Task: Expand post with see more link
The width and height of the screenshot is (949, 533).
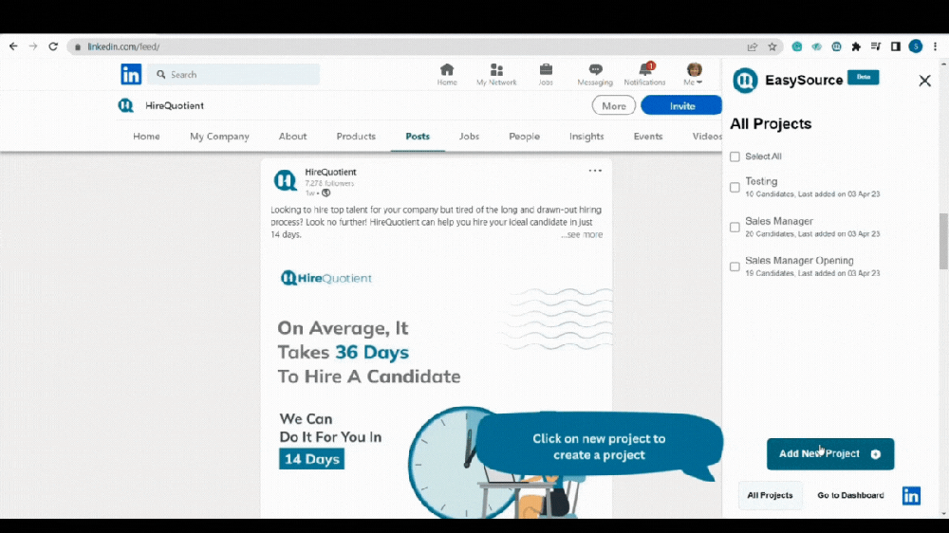Action: click(x=583, y=235)
